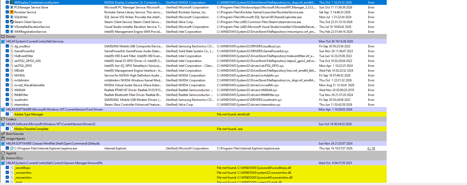Click the PCManager Service Store icon
This screenshot has width=467, height=185.
pos(12,7)
